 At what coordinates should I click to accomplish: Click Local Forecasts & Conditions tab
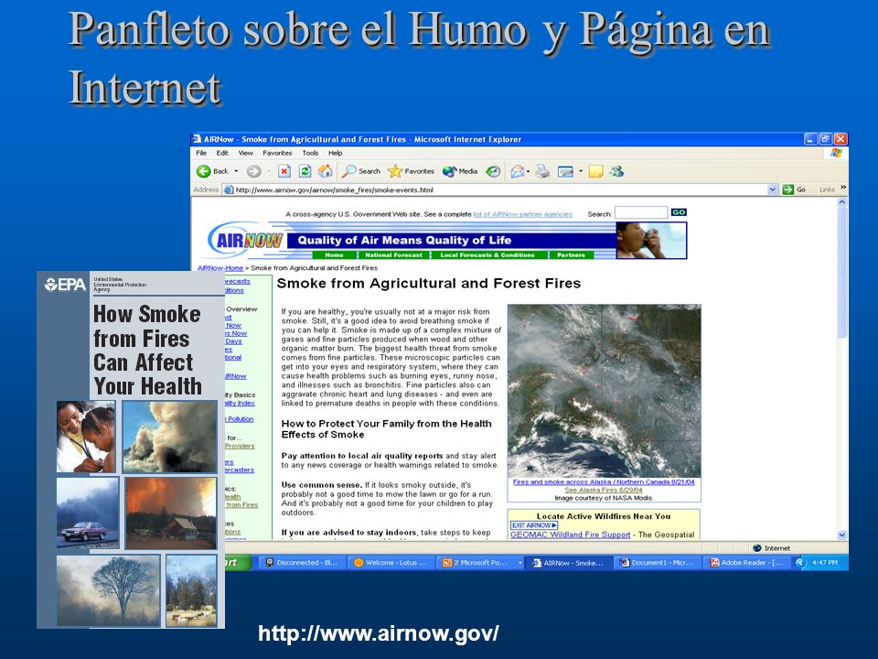(487, 255)
